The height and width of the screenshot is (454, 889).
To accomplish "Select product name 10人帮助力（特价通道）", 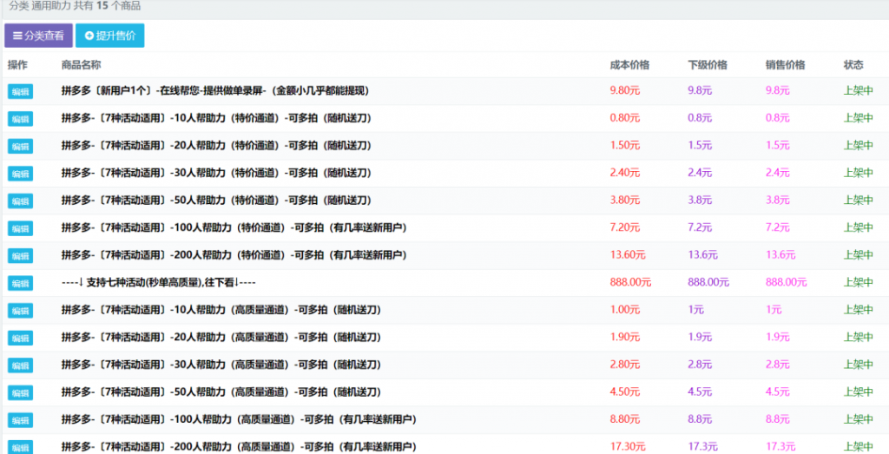I will click(216, 118).
